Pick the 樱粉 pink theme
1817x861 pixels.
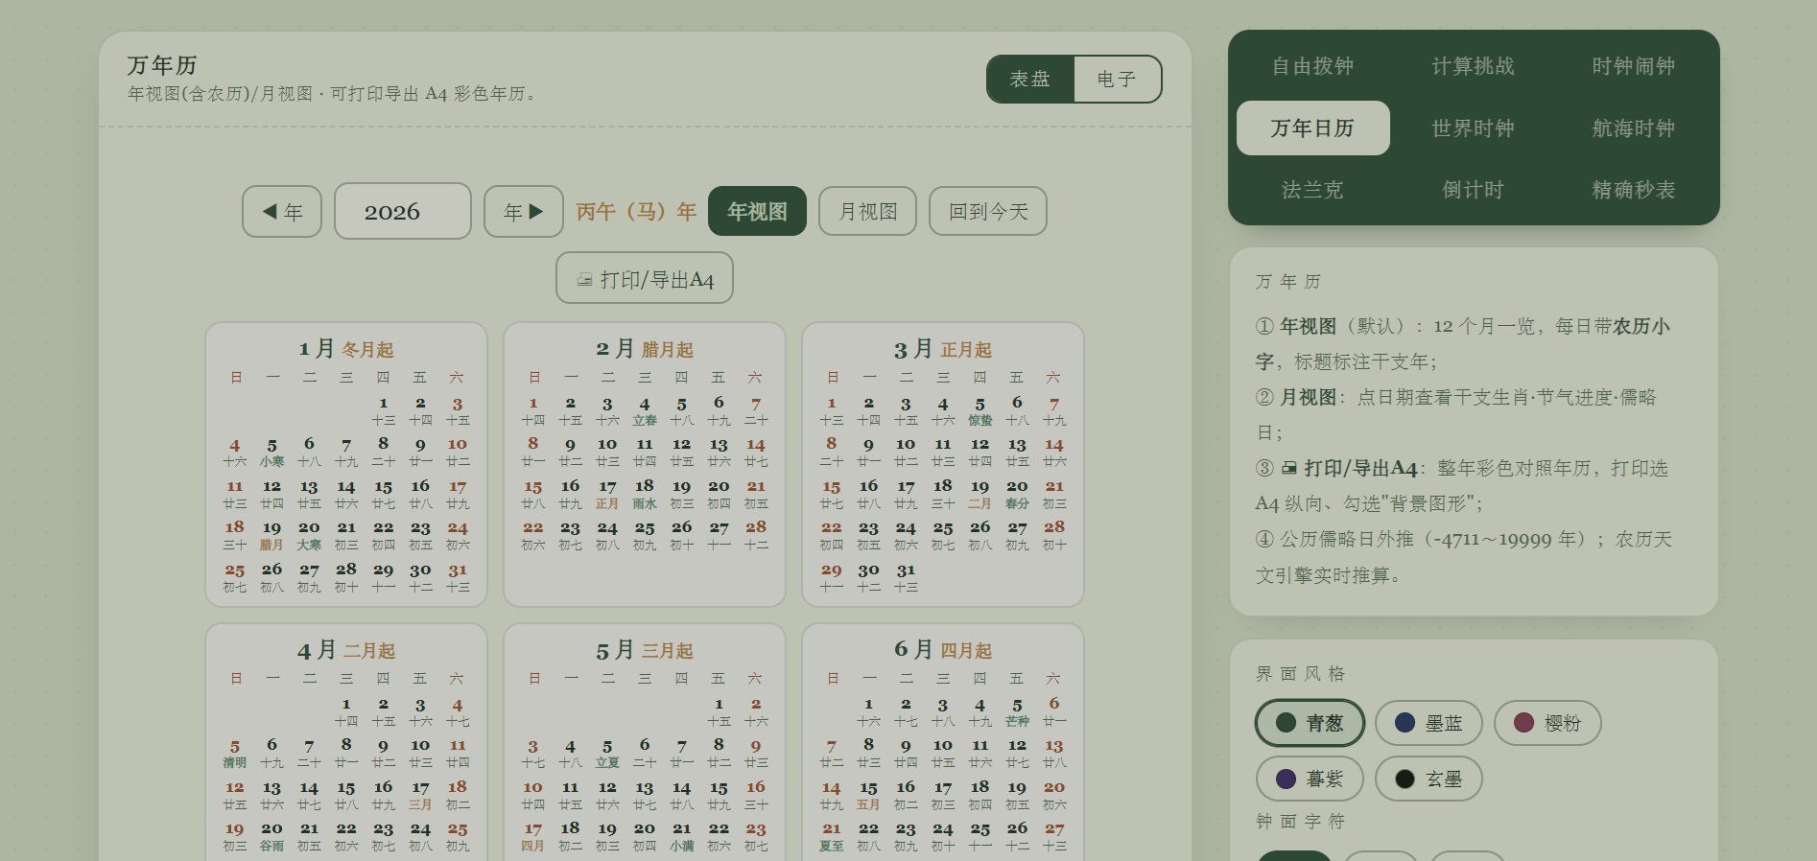[1547, 723]
